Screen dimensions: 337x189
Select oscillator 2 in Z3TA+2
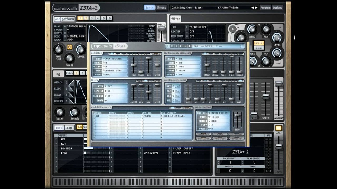click(x=86, y=18)
